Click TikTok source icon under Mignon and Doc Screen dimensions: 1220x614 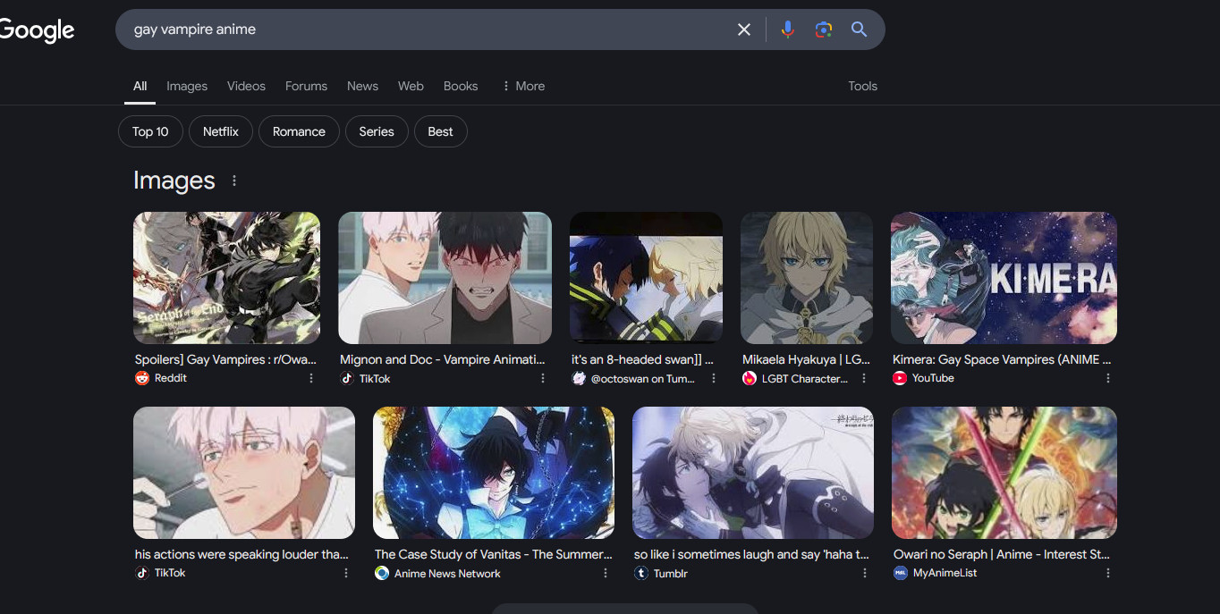347,378
